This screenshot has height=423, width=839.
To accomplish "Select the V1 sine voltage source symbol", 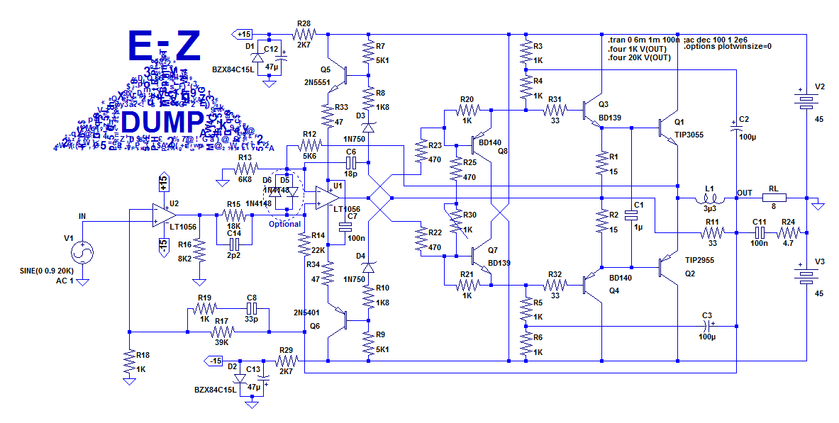I will [x=82, y=252].
